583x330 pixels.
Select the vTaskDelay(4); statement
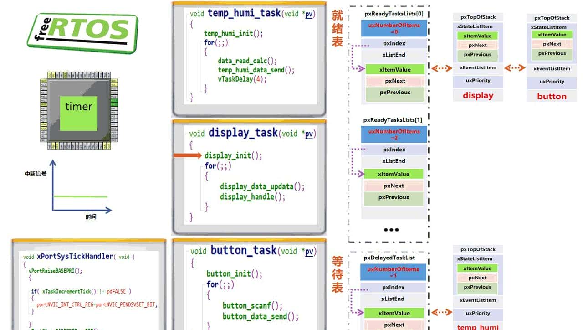(242, 79)
